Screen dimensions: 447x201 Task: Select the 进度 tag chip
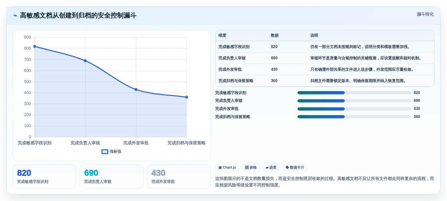(271, 168)
